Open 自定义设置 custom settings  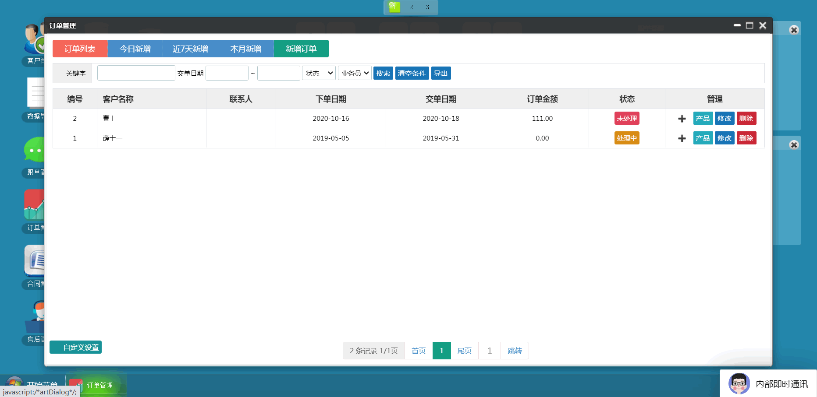coord(76,347)
